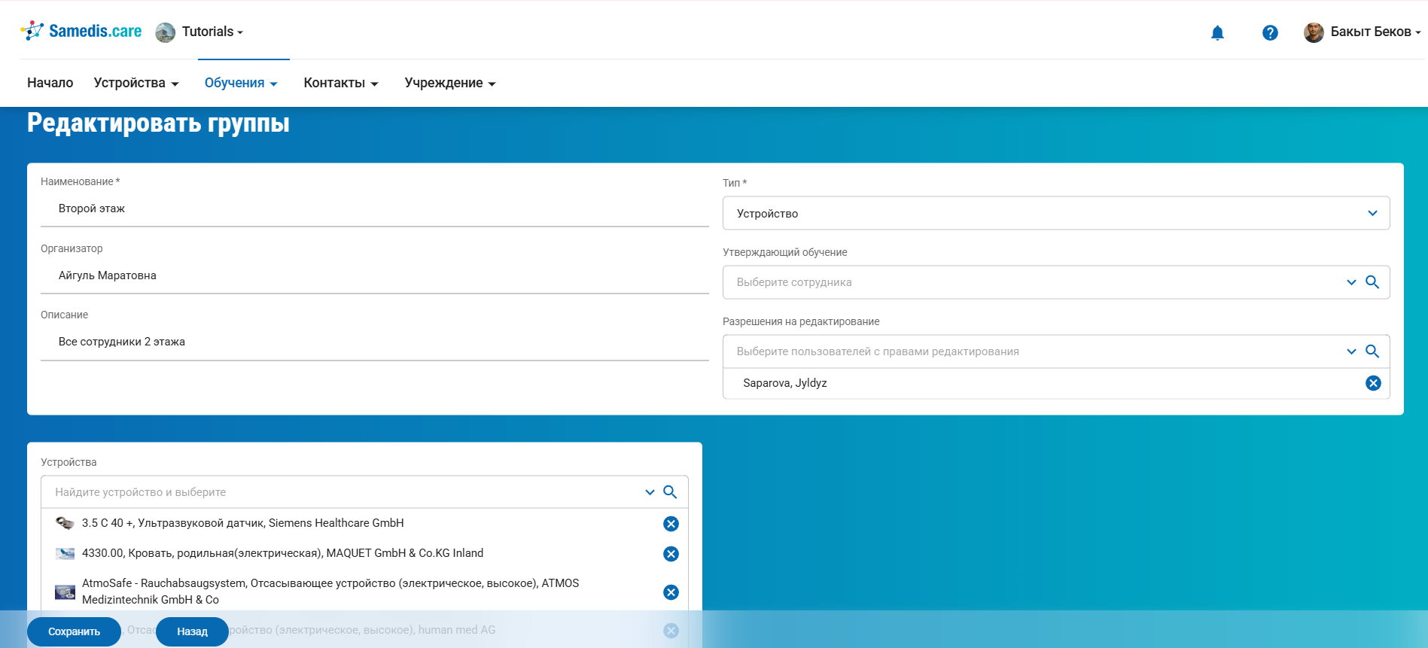The height and width of the screenshot is (648, 1428).
Task: Open the Бакыт Беков user menu
Action: [x=1363, y=32]
